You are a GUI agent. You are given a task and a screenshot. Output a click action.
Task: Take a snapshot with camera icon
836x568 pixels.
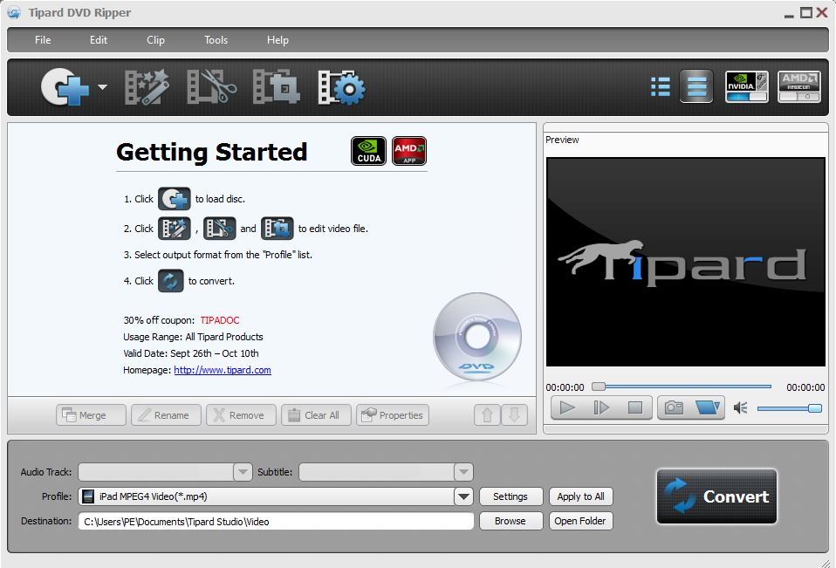click(674, 407)
